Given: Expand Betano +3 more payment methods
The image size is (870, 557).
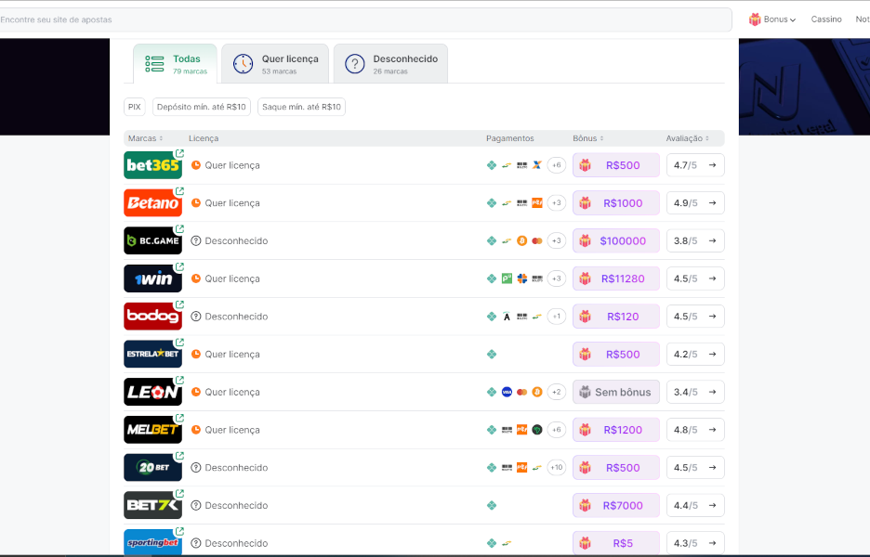Looking at the screenshot, I should (557, 203).
